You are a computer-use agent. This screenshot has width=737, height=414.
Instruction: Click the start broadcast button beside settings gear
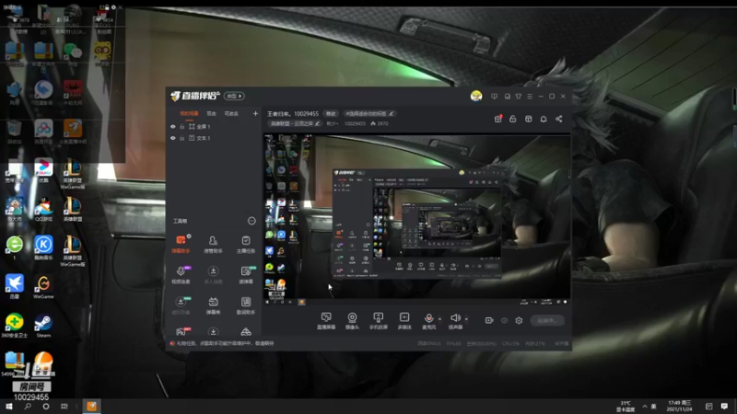(x=547, y=320)
